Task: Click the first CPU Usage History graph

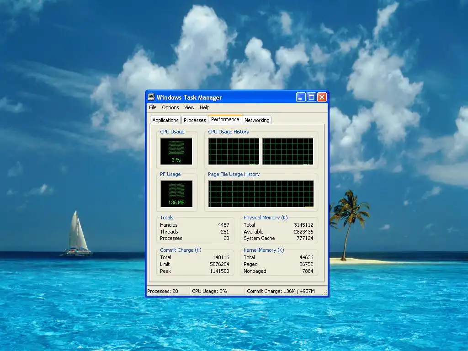Action: click(x=234, y=151)
